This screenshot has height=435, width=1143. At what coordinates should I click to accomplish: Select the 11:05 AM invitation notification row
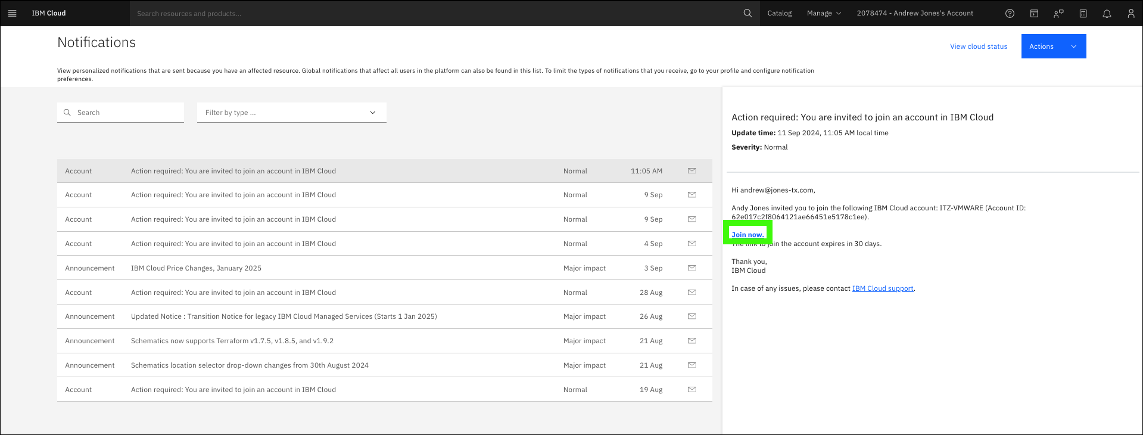(385, 171)
